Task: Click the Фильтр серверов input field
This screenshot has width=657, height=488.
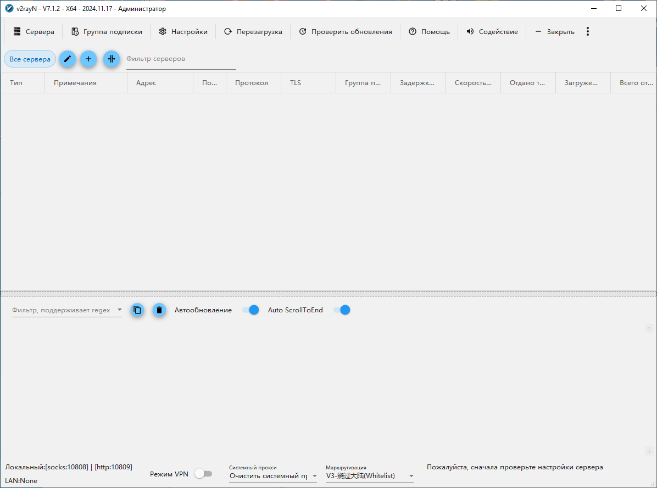Action: pyautogui.click(x=181, y=59)
